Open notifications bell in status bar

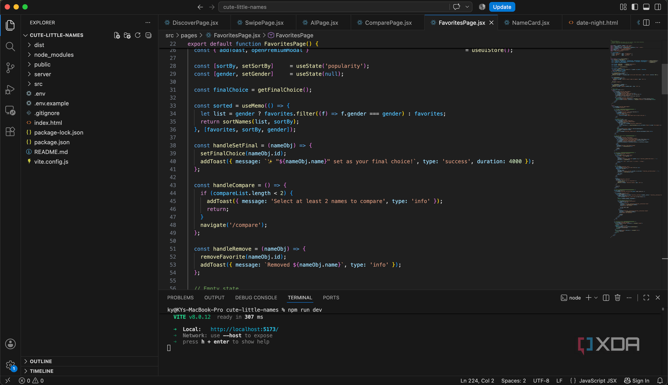coord(660,380)
